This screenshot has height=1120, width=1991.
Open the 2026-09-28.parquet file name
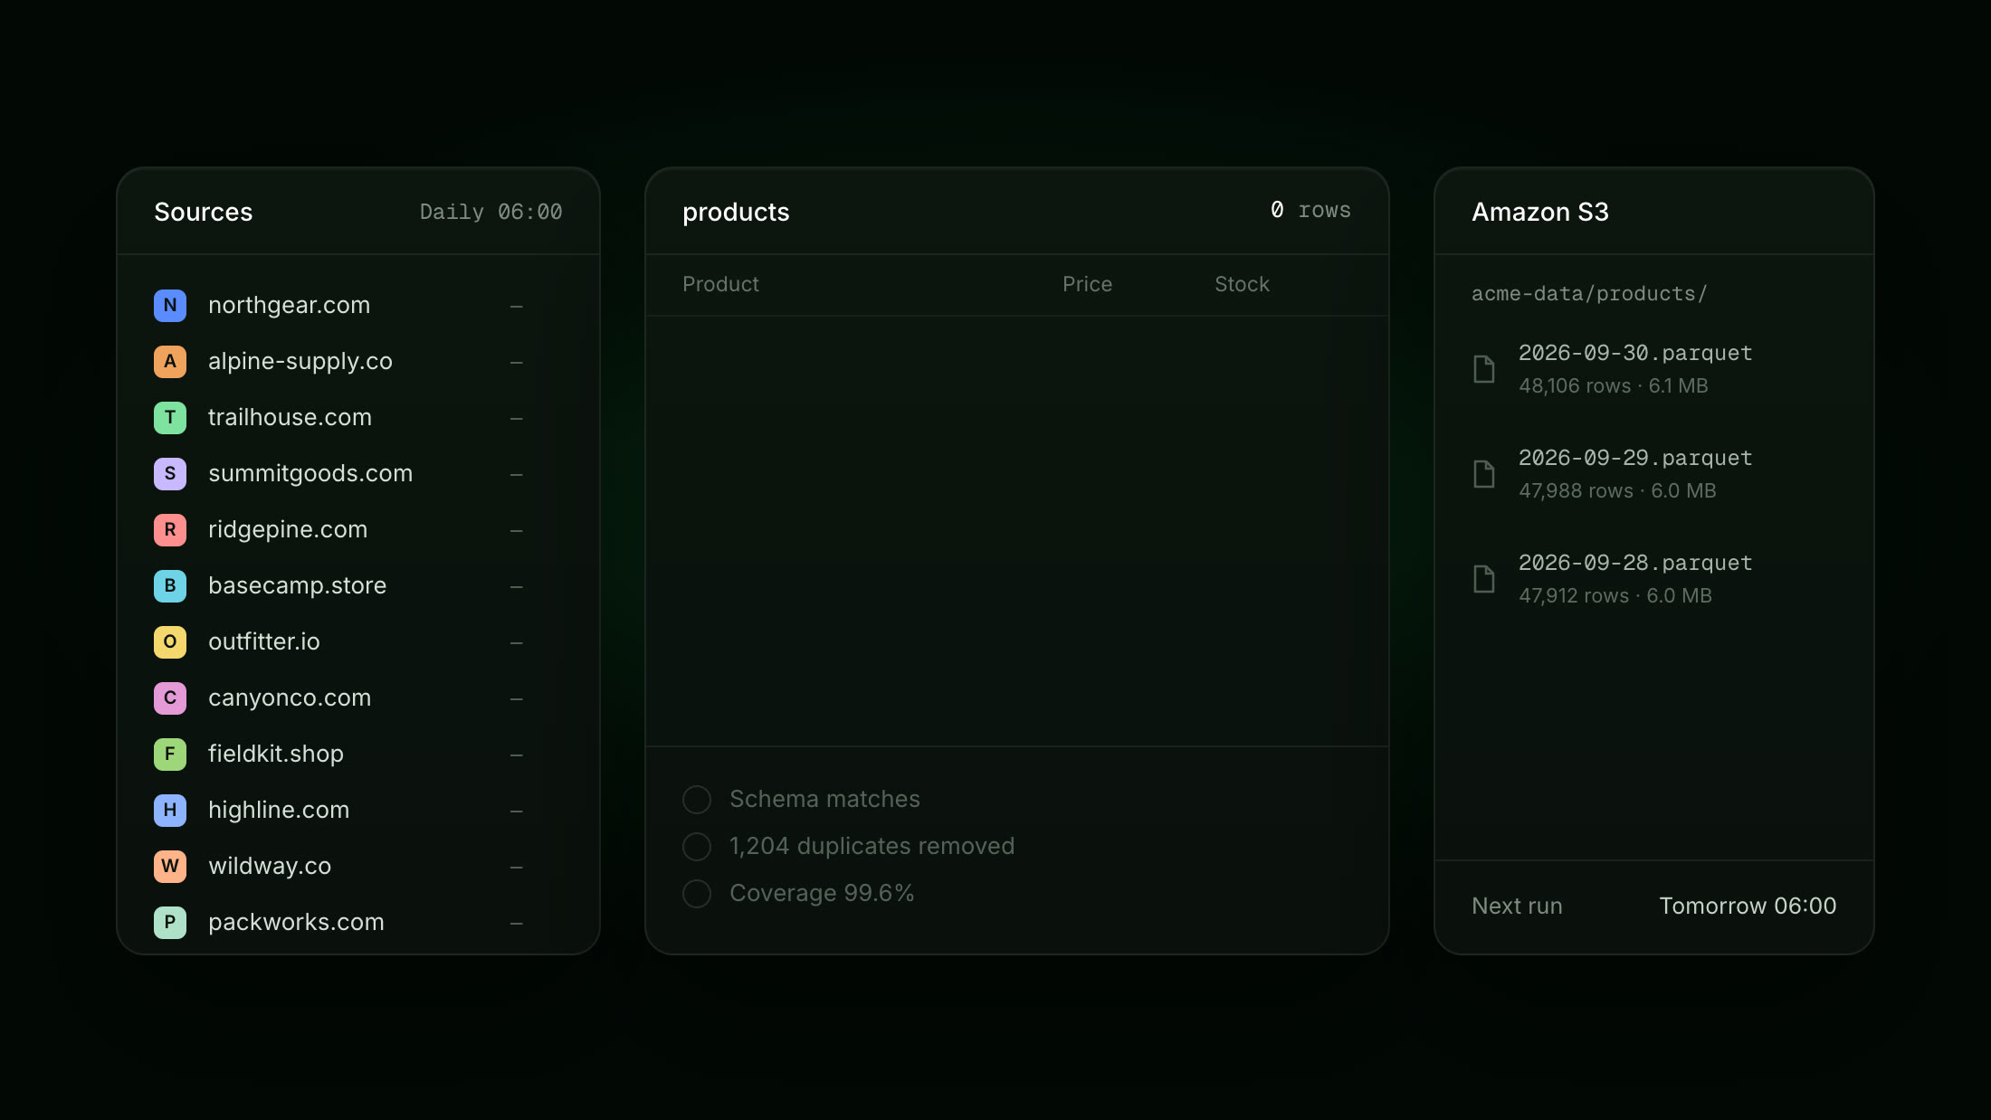(1635, 563)
